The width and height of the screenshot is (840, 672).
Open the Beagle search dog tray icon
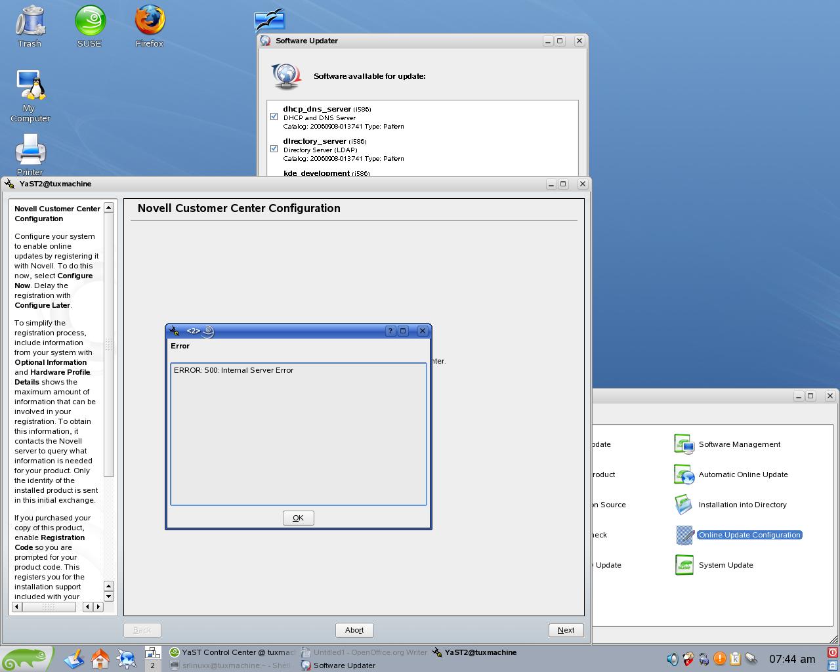click(688, 659)
